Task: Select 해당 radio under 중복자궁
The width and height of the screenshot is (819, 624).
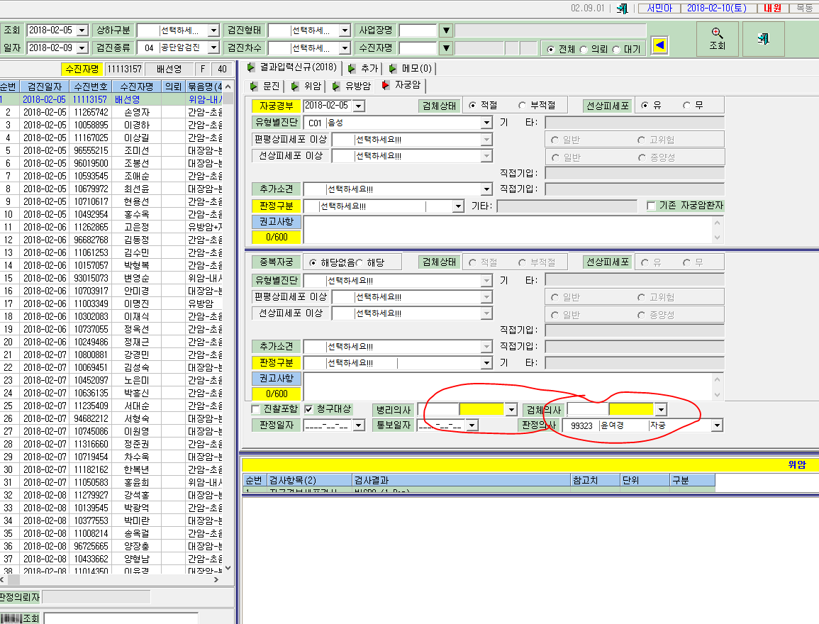Action: pyautogui.click(x=360, y=262)
